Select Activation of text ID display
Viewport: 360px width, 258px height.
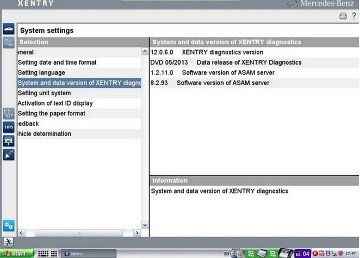coord(79,103)
